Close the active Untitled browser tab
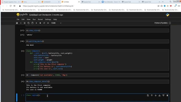Viewport: 181px width, 102px height. [x=79, y=2]
